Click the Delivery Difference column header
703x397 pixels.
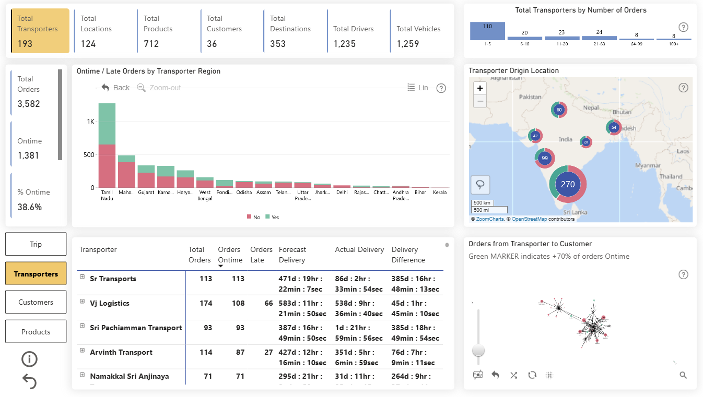pos(408,255)
